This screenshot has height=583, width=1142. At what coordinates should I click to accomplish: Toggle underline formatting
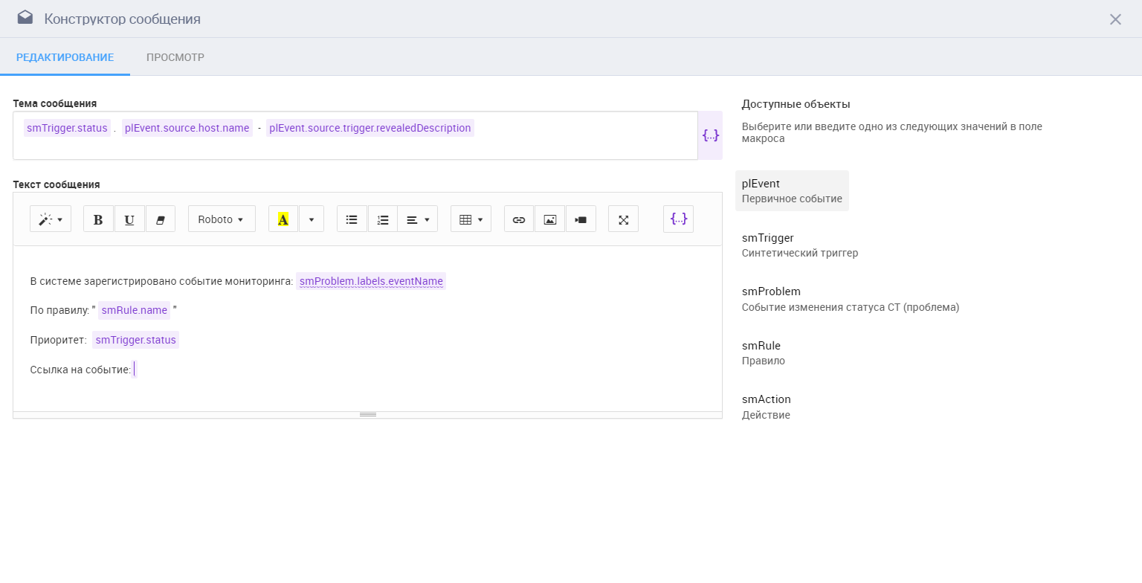point(129,219)
